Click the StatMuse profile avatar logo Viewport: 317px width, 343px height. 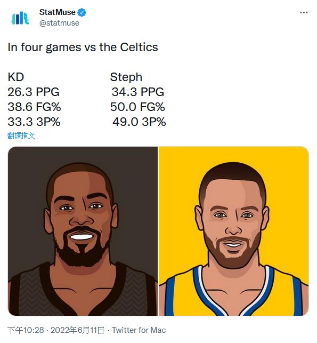(x=20, y=18)
